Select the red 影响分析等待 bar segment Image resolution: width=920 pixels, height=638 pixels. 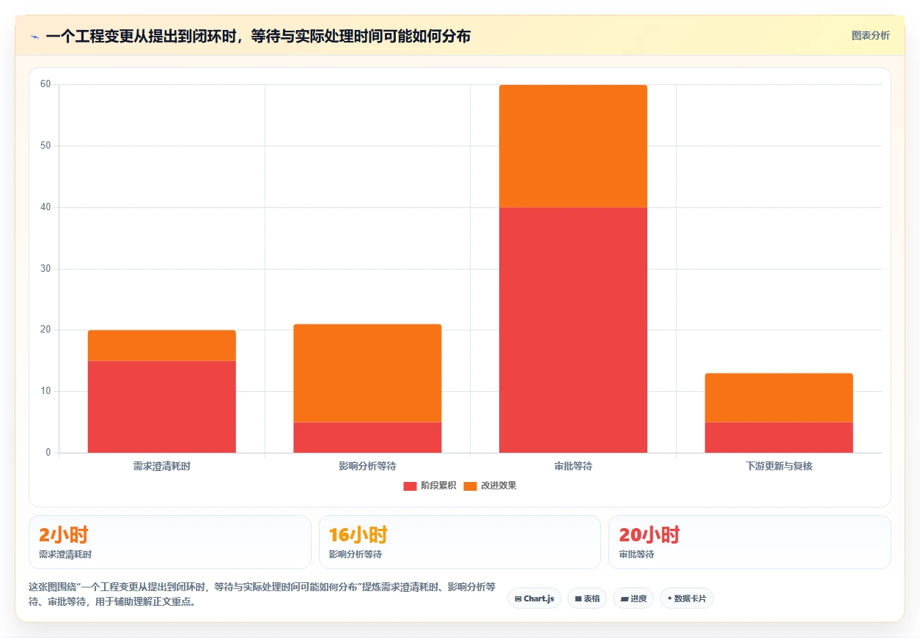367,437
